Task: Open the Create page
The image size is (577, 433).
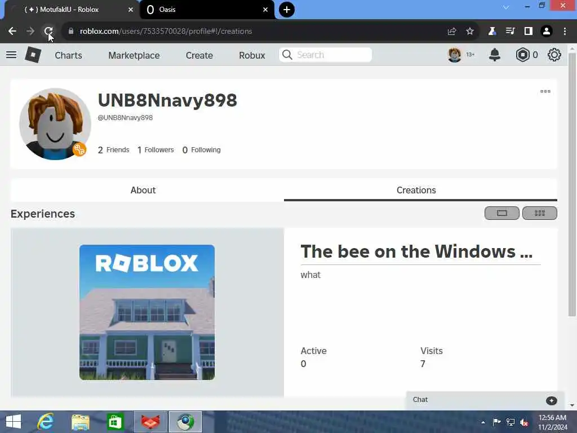Action: (x=199, y=55)
